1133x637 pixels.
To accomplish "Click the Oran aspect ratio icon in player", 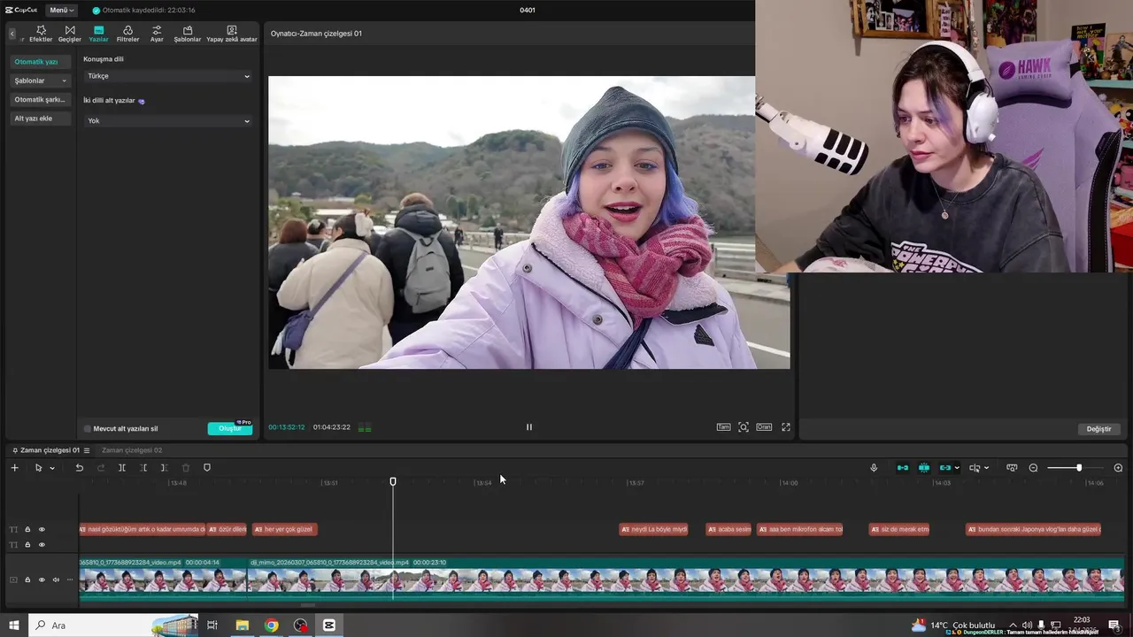I will pyautogui.click(x=764, y=426).
